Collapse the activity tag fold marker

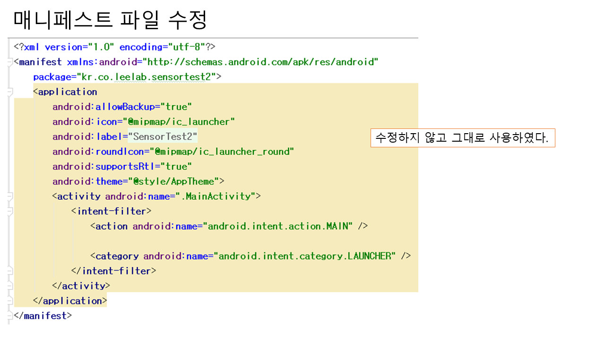[x=10, y=196]
